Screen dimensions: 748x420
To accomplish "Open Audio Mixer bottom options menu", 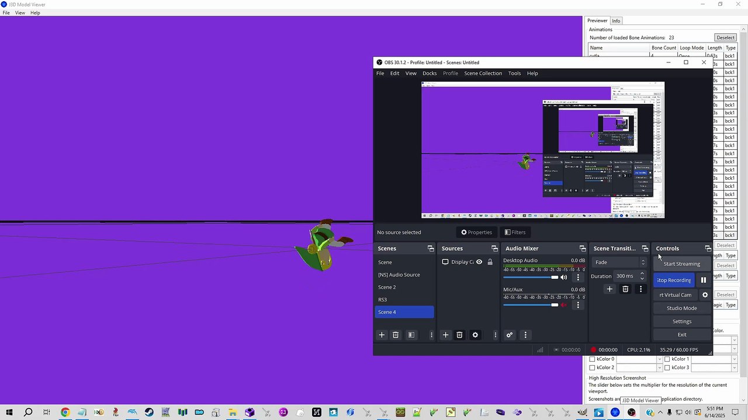I will pyautogui.click(x=525, y=335).
